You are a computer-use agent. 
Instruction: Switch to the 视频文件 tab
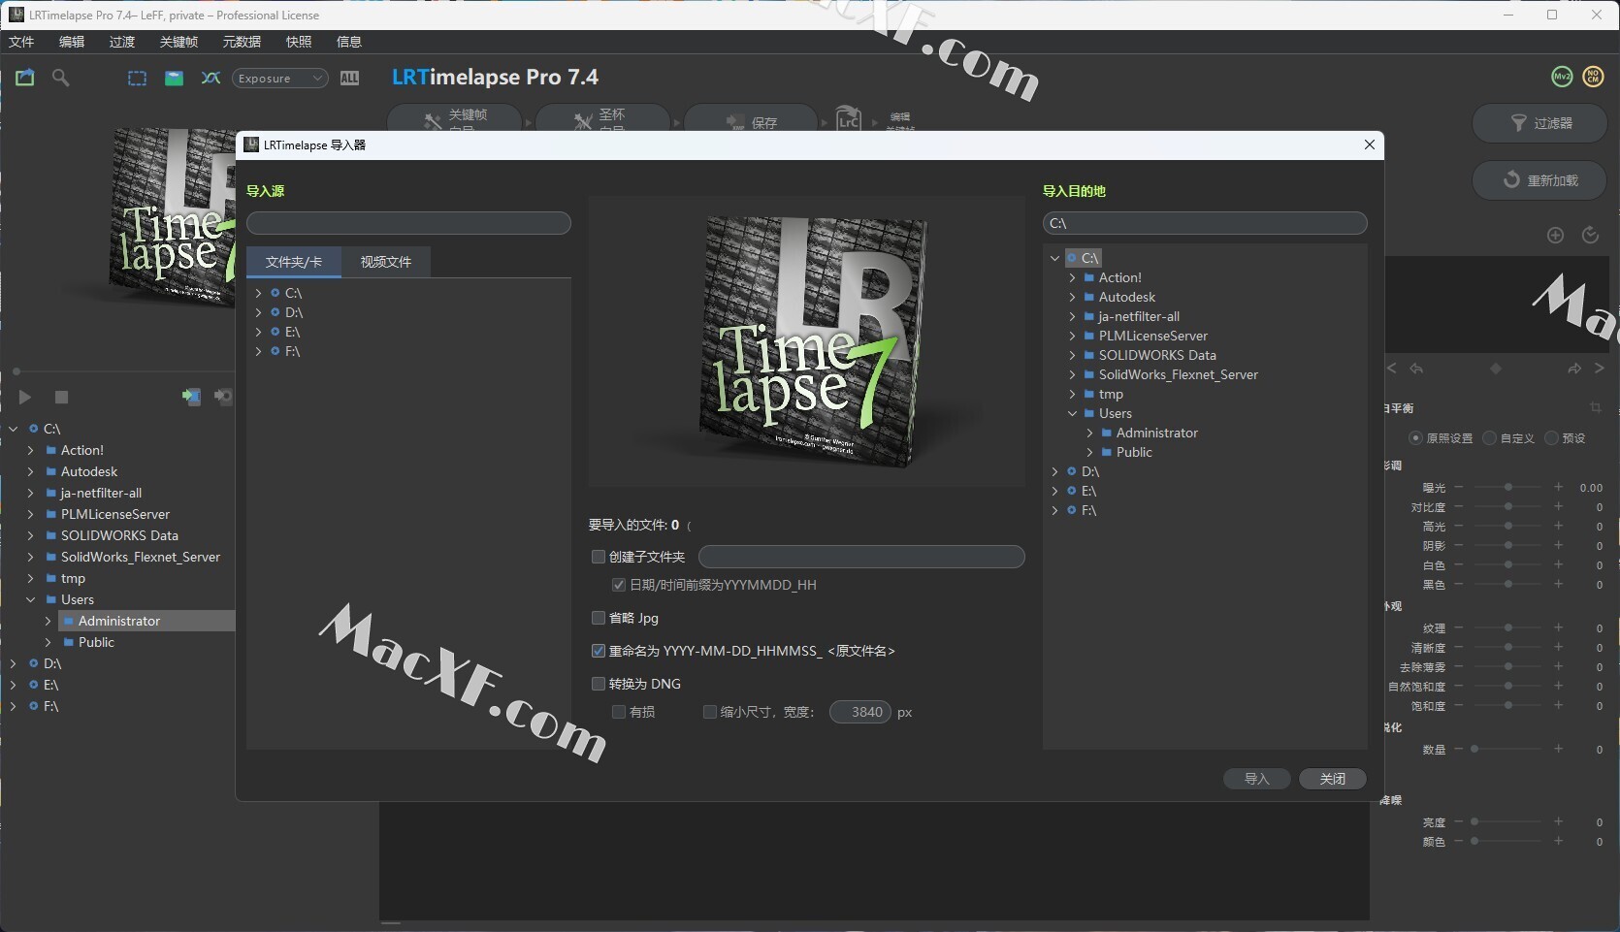tap(385, 262)
